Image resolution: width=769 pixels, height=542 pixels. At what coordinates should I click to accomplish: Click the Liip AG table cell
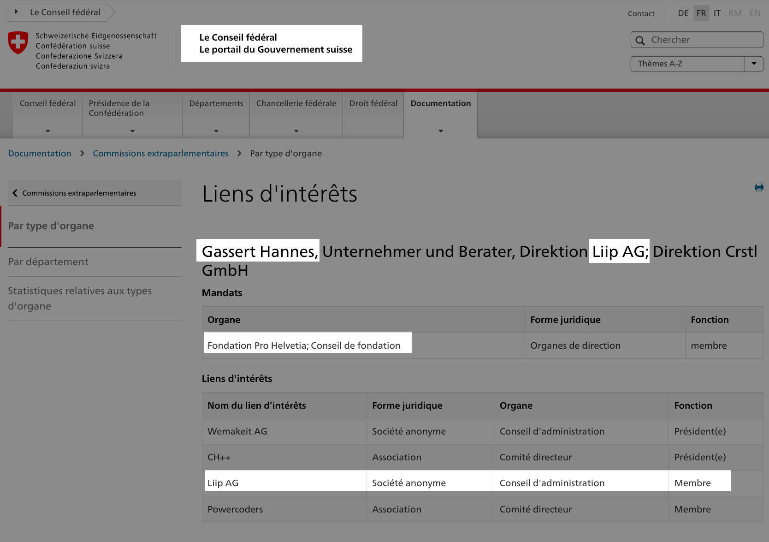click(284, 483)
